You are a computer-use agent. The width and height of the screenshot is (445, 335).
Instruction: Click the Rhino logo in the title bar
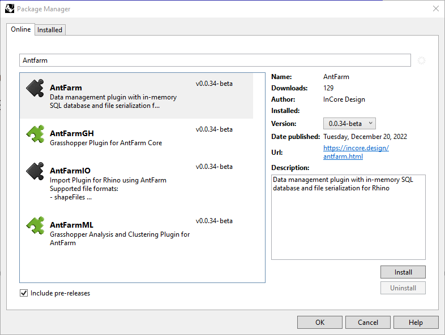10,8
